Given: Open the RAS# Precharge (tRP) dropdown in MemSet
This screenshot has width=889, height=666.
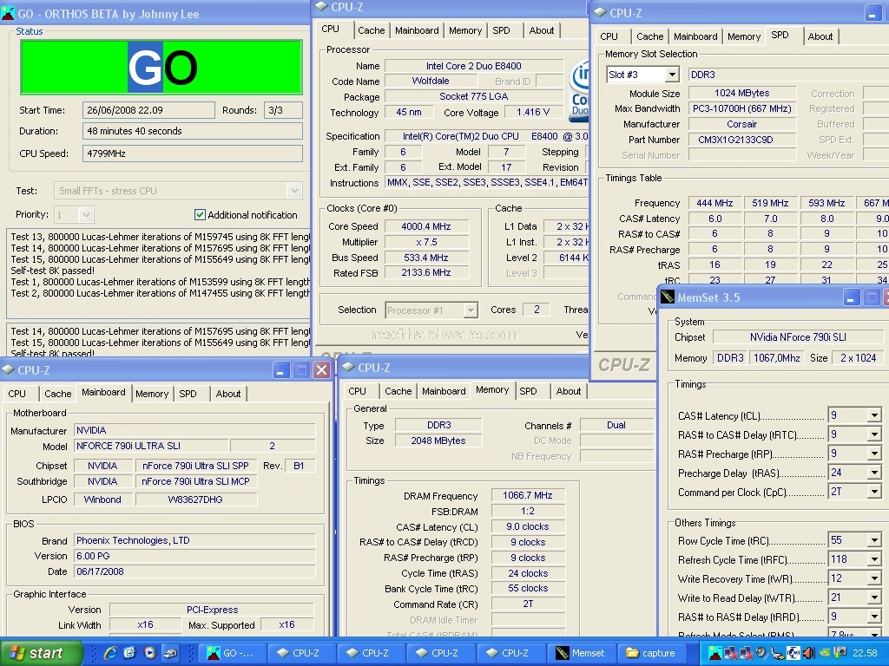Looking at the screenshot, I should coord(873,454).
